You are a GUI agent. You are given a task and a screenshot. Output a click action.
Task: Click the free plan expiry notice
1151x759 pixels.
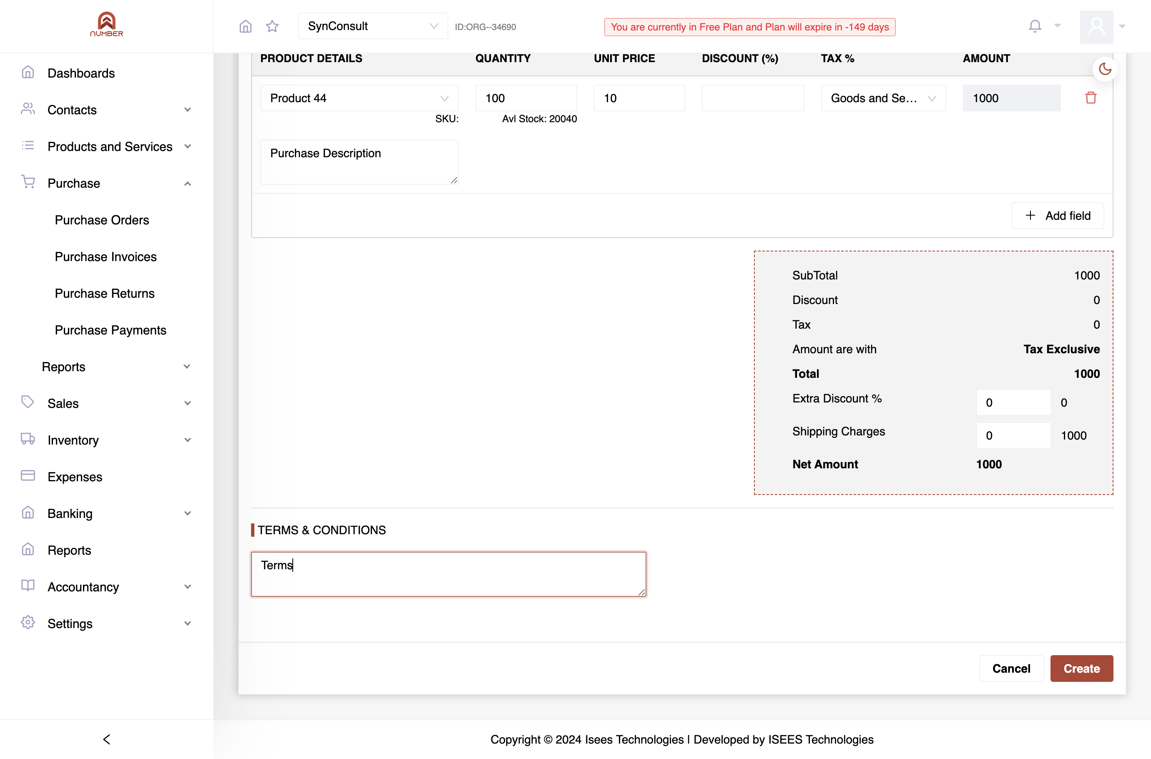pos(749,27)
